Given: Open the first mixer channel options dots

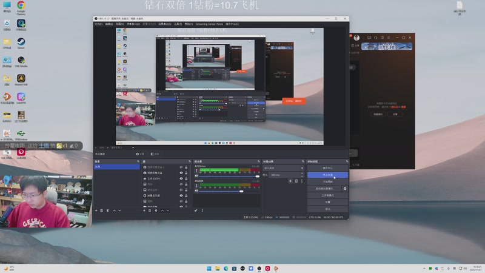Looking at the screenshot, I should (x=196, y=170).
